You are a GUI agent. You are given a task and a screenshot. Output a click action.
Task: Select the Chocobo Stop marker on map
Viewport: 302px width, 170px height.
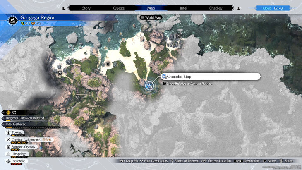pyautogui.click(x=149, y=86)
